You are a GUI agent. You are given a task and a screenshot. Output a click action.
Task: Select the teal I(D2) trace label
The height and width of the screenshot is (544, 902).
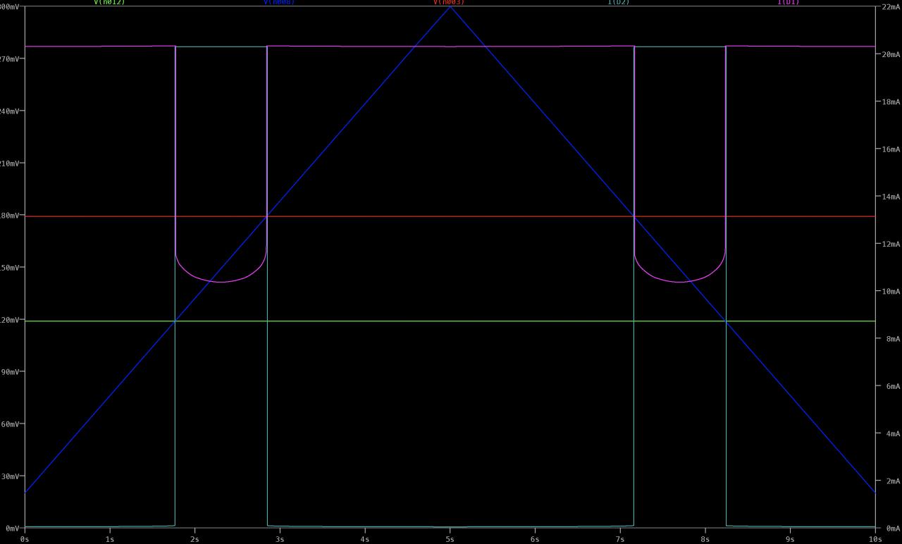(619, 2)
